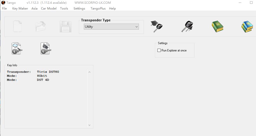The height and width of the screenshot is (136, 256).
Task: Click the double car keys icon
Action: tap(187, 27)
